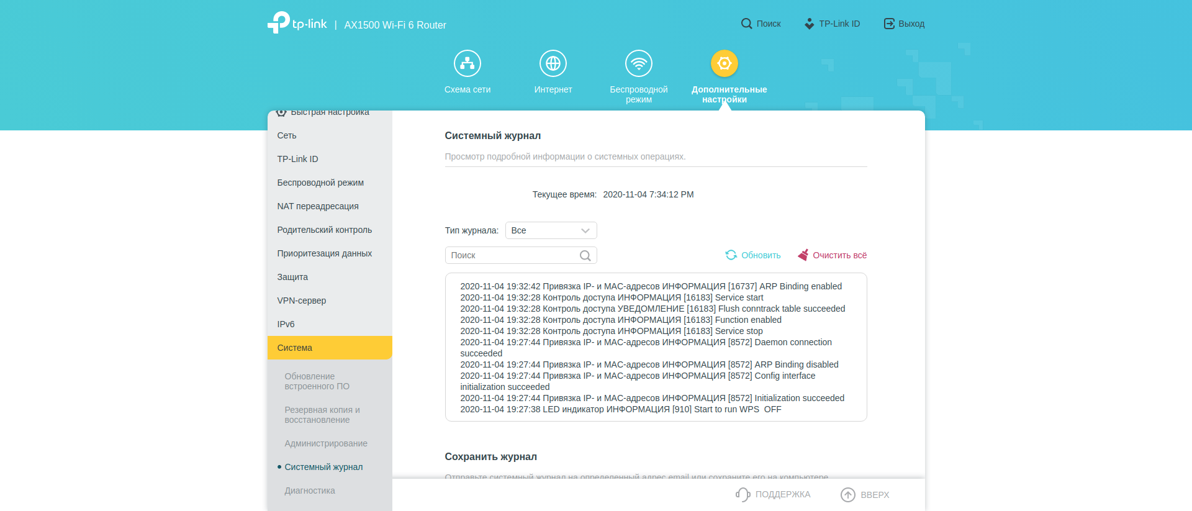
Task: Click the Интернет globe icon
Action: [x=553, y=63]
